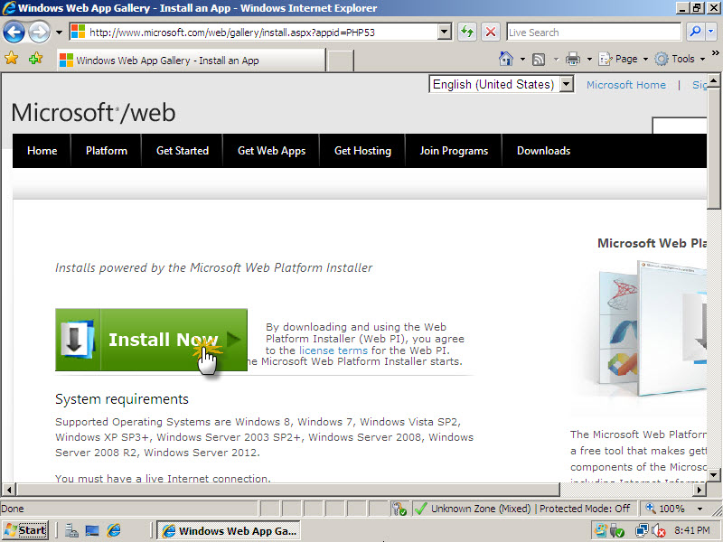
Task: Click the Search magnifier icon
Action: [695, 32]
